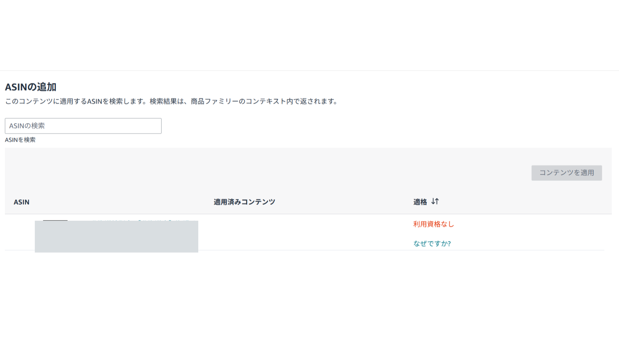Click the ASINの検索 search field
The width and height of the screenshot is (619, 348).
(83, 126)
